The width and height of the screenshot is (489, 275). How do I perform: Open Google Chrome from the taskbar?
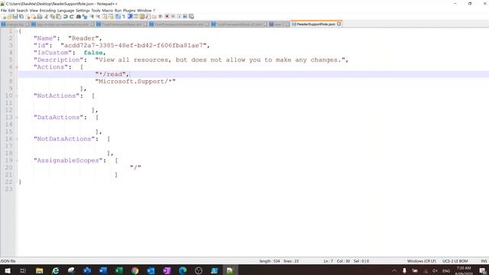(x=135, y=270)
